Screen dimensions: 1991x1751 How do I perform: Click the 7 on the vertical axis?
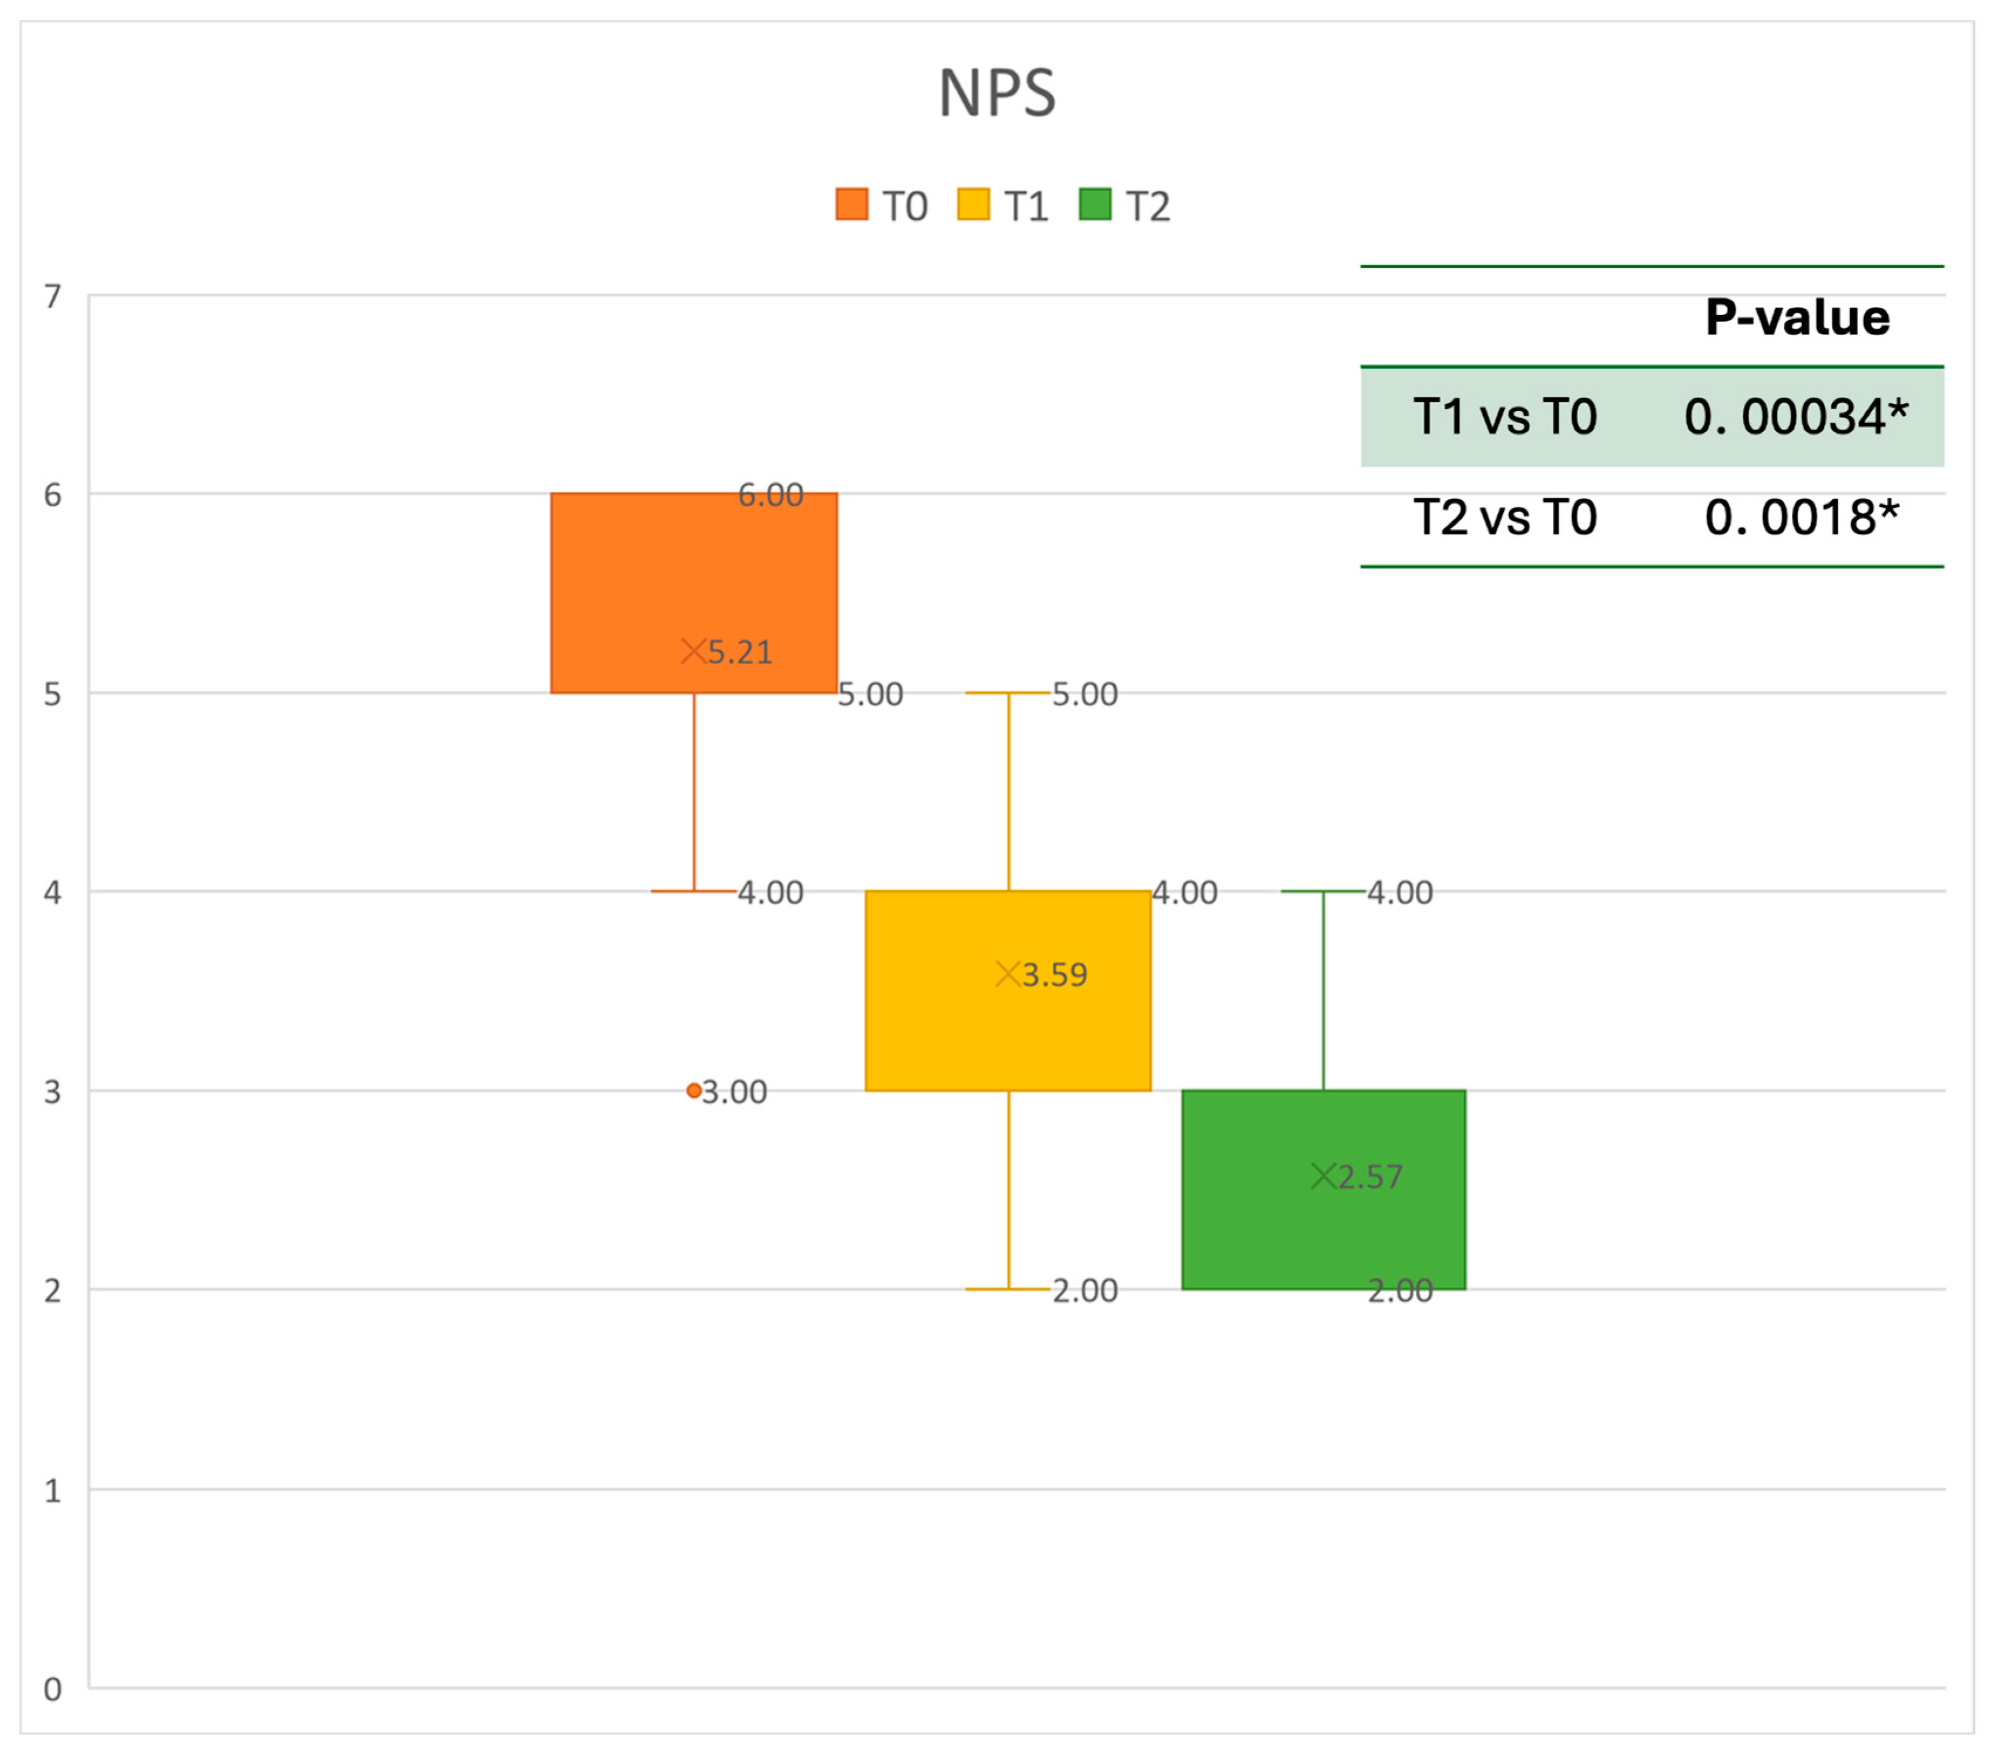[53, 296]
